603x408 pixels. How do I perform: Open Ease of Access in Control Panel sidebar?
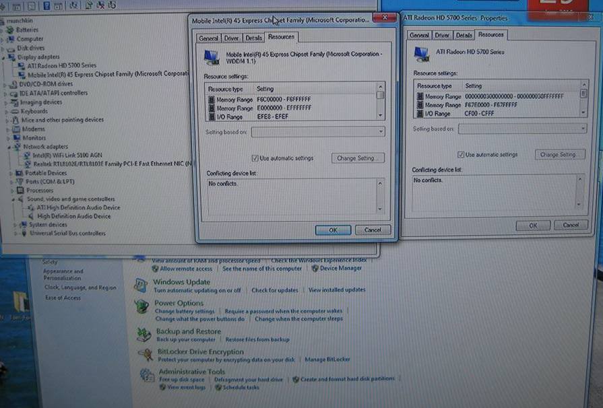(63, 298)
